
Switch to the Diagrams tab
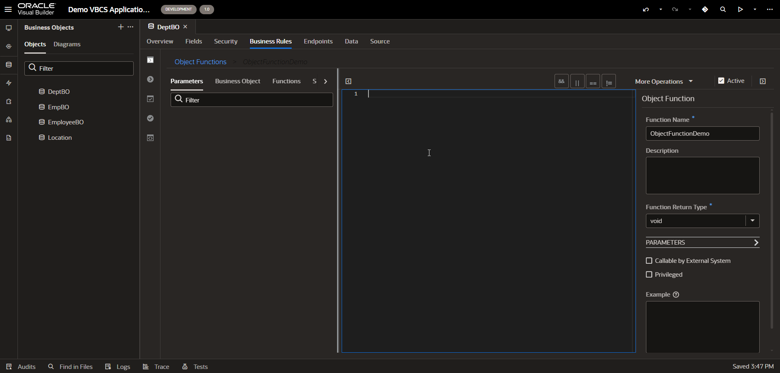[67, 44]
